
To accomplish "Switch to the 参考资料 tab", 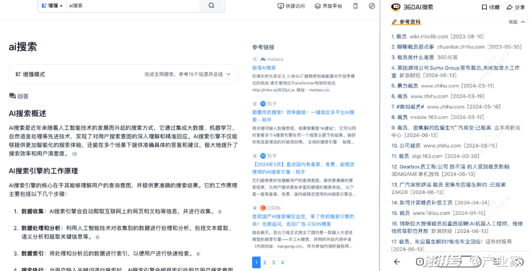I will pos(406,22).
